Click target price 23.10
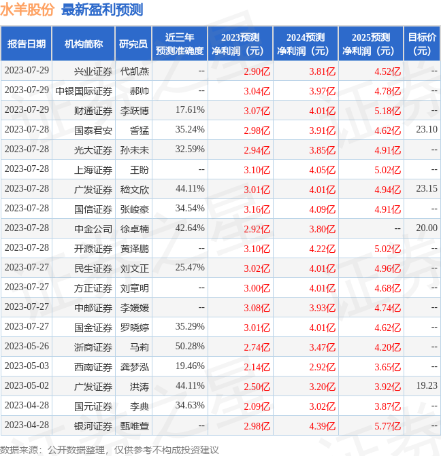Image resolution: width=441 pixels, height=456 pixels. click(x=427, y=129)
